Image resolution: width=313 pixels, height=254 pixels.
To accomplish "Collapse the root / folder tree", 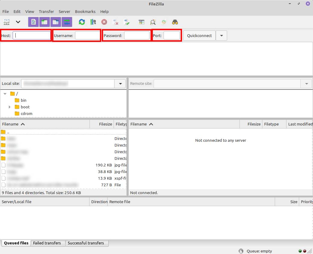I will (x=5, y=94).
